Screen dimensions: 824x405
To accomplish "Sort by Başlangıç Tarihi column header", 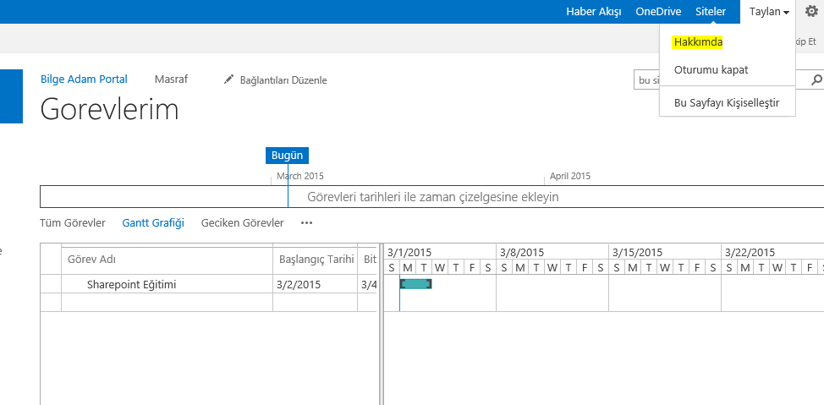I will coord(316,260).
